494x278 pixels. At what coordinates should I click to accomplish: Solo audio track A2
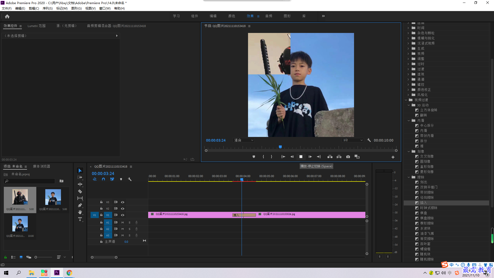(129, 229)
